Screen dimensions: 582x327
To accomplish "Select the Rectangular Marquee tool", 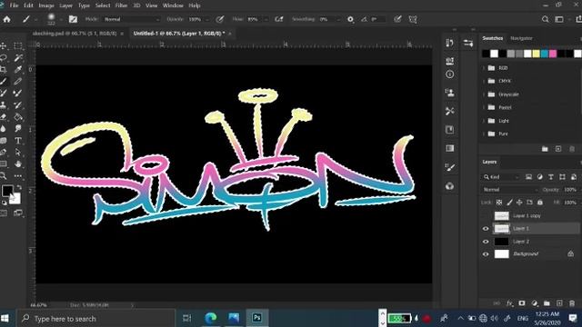I will coord(18,46).
